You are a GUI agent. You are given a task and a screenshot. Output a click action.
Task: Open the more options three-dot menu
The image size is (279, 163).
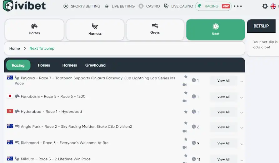238,6
